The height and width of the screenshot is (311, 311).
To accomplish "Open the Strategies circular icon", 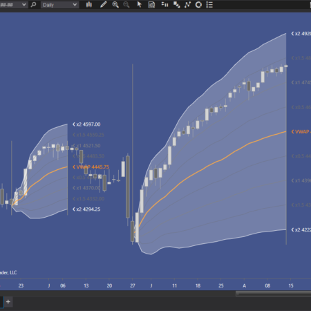I will (x=198, y=5).
